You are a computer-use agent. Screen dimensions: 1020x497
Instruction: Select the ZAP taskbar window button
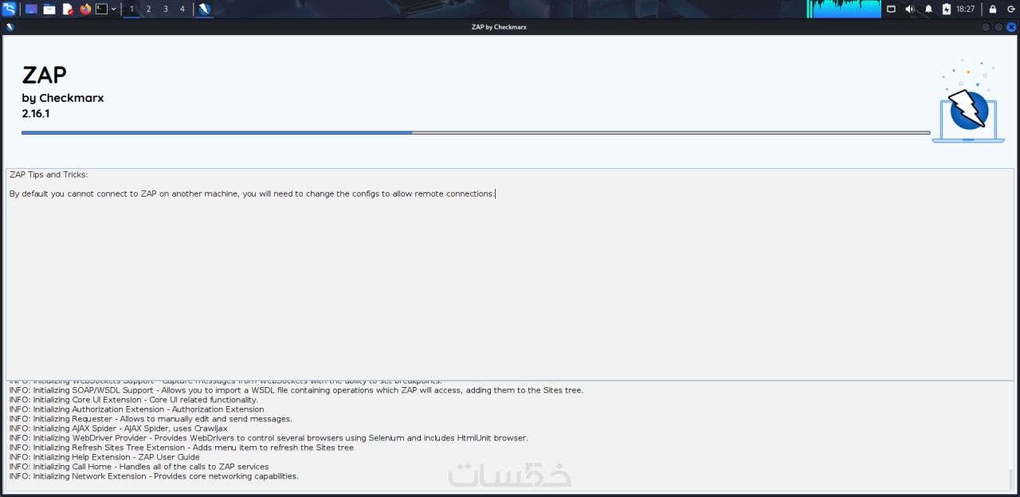(x=204, y=9)
